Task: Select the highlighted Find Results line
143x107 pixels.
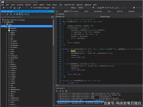Action: [80, 102]
